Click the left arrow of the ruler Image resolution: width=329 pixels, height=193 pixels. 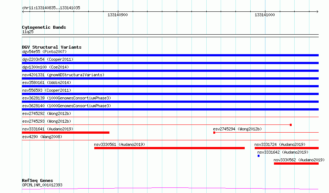pyautogui.click(x=23, y=12)
